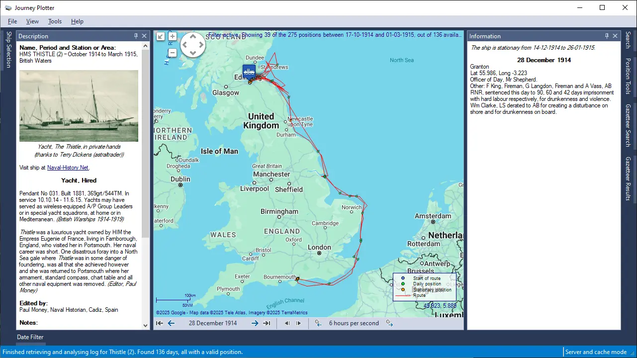Open the View menu

coord(33,21)
